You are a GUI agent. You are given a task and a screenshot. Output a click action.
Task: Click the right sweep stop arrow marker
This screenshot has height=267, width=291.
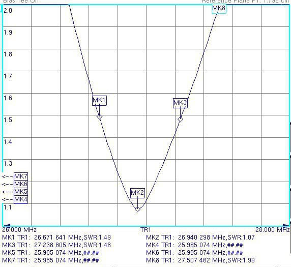pos(286,225)
